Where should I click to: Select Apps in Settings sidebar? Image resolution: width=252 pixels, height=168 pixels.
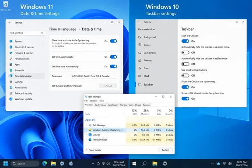pyautogui.click(x=17, y=64)
